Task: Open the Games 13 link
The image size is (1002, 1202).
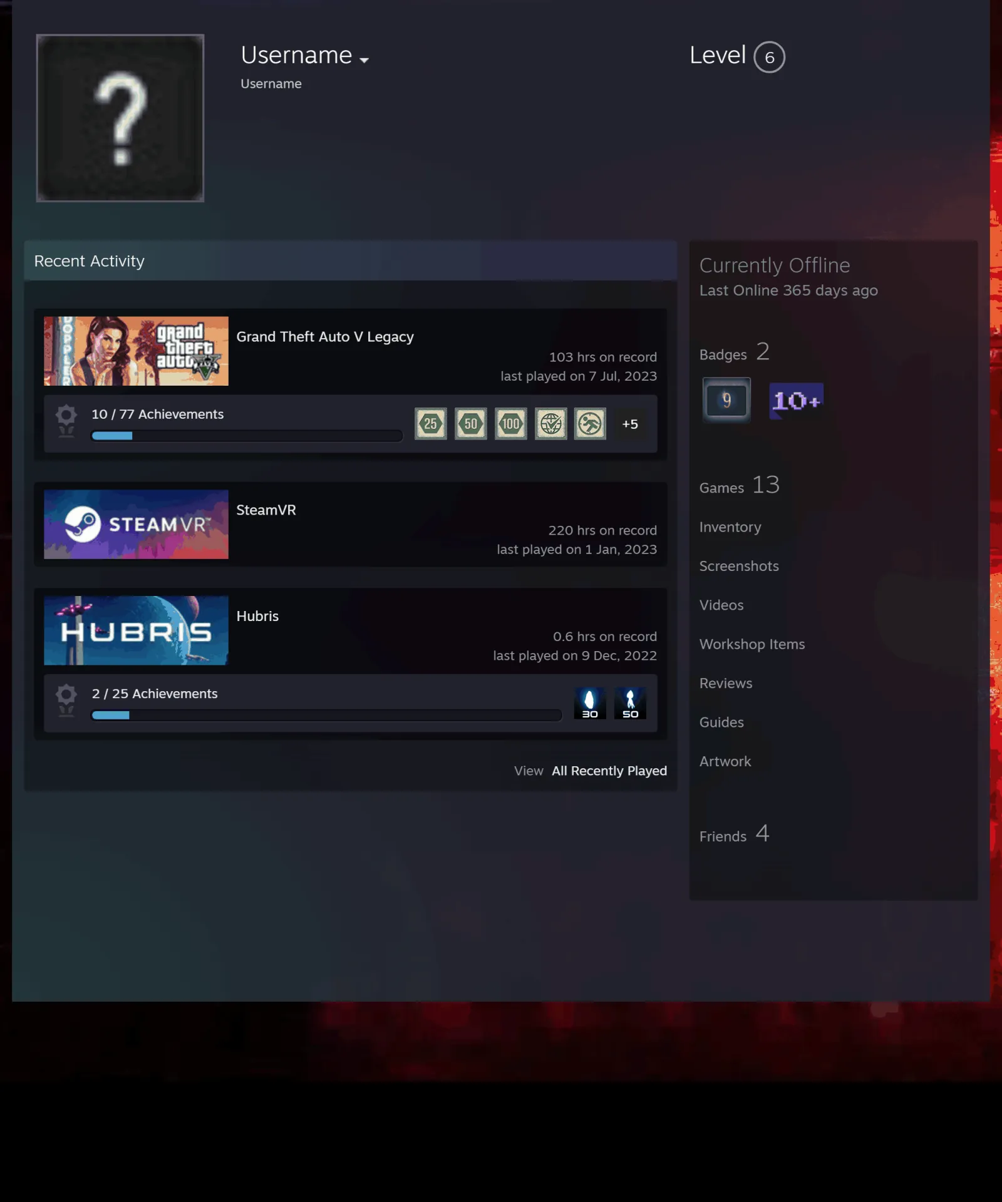Action: coord(740,485)
